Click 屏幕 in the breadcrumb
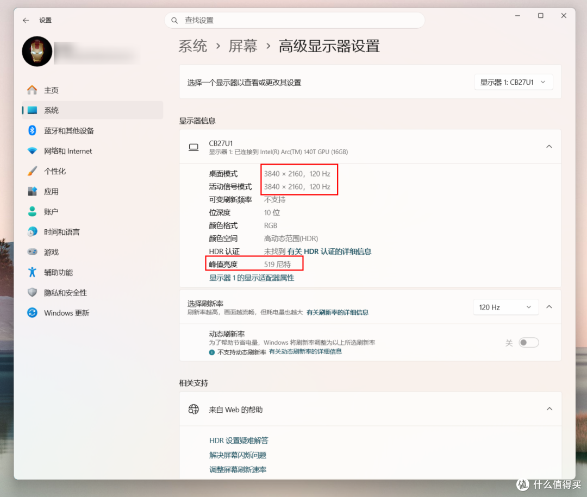 [243, 46]
